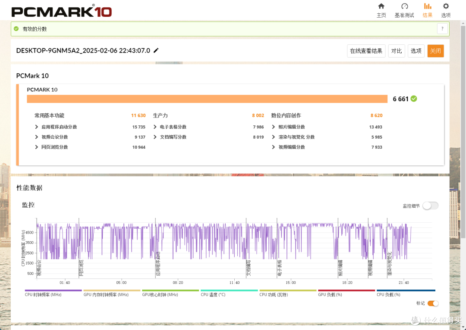Screen dimensions: 466x330
Task: Click the orange PCMARK 10 score bar
Action: point(207,99)
